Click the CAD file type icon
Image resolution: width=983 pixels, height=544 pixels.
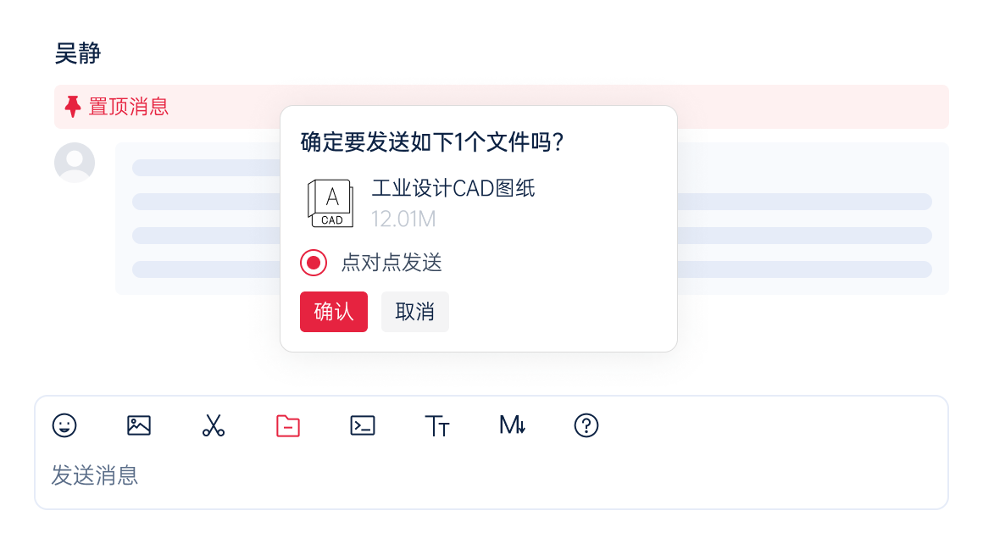(x=331, y=203)
